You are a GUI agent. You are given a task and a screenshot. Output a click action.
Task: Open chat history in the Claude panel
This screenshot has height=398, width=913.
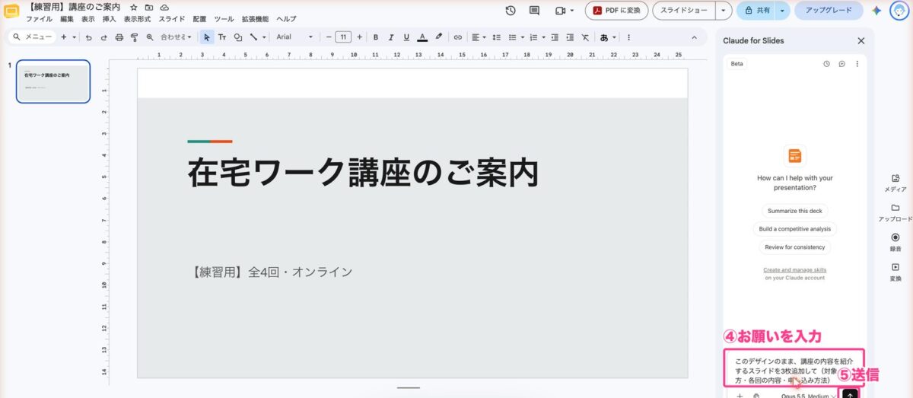pos(827,64)
